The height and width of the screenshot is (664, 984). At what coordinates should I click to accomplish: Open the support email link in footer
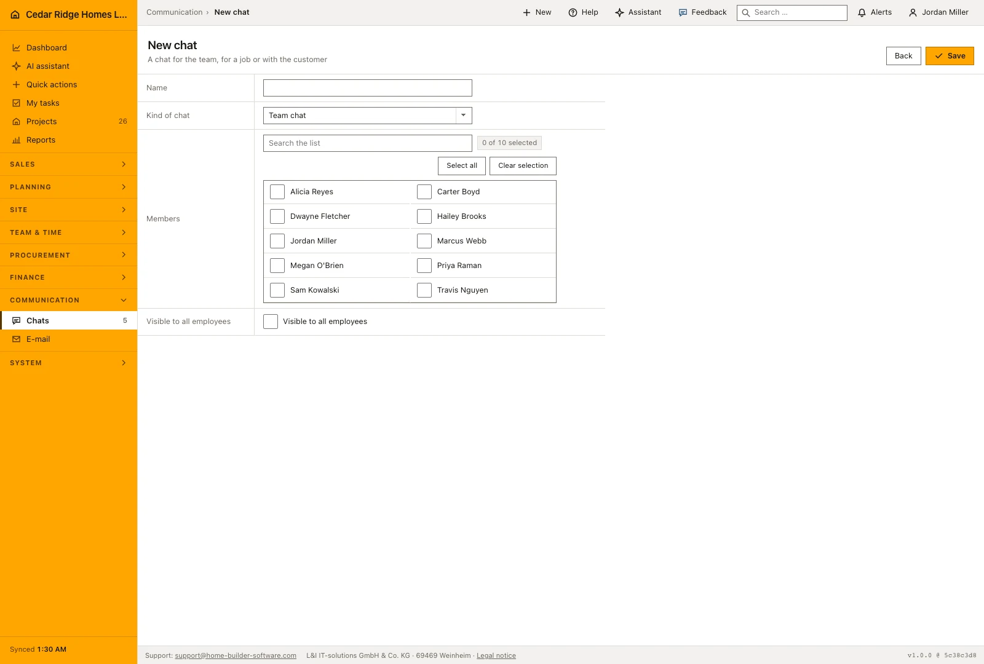(x=236, y=655)
